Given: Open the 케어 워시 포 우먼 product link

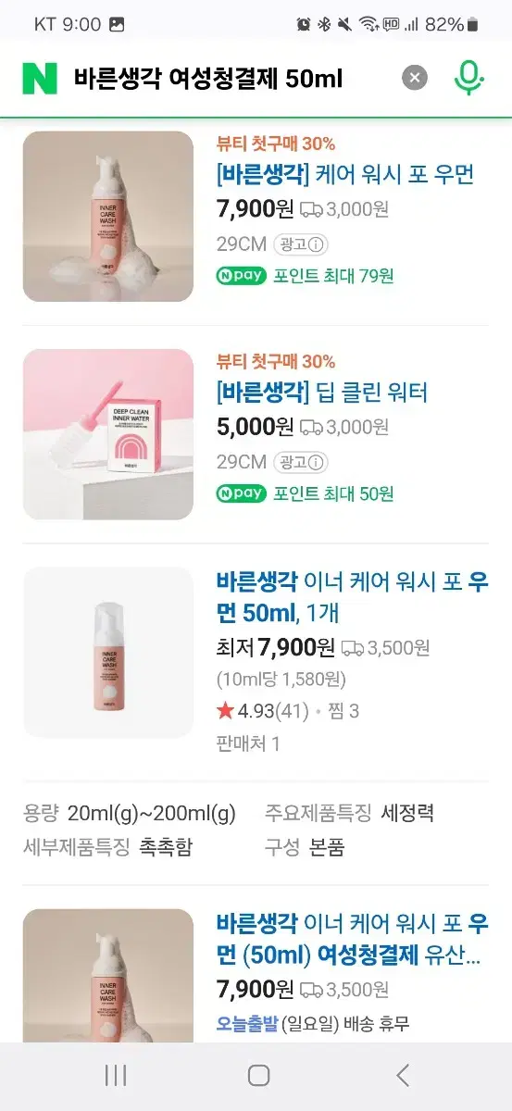Looking at the screenshot, I should click(x=344, y=173).
